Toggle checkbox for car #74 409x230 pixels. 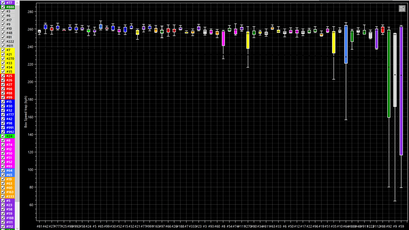click(3, 145)
